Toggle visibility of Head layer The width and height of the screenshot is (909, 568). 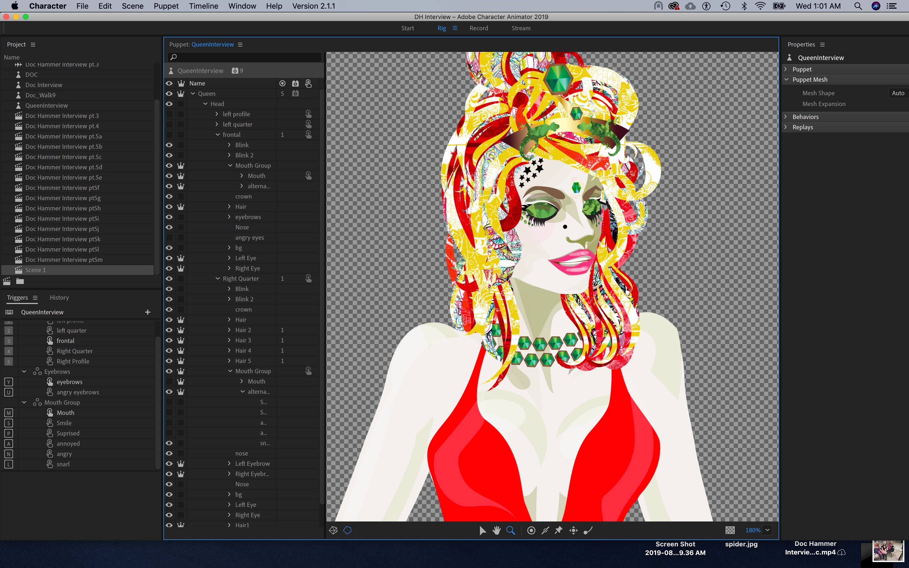(169, 104)
